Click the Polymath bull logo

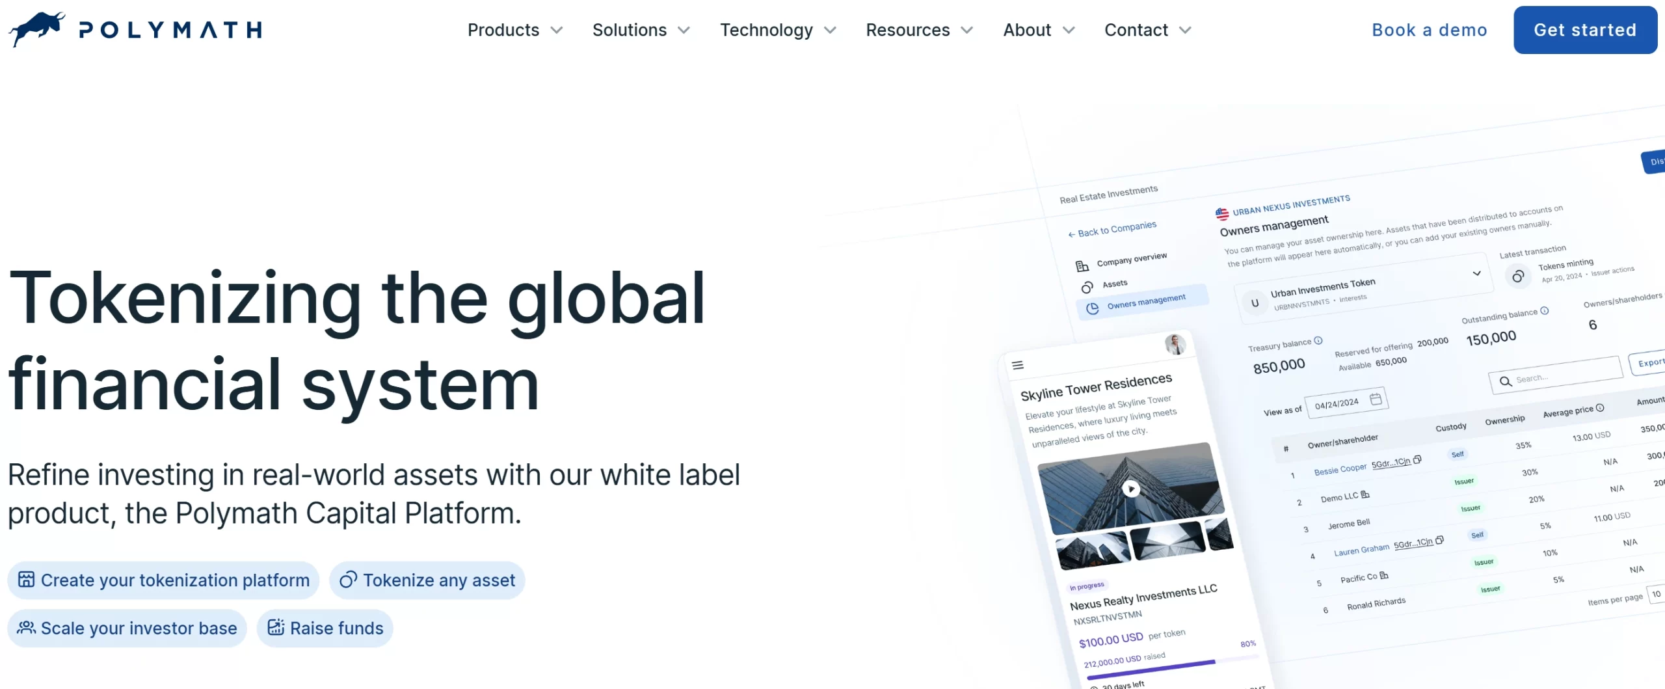38,29
